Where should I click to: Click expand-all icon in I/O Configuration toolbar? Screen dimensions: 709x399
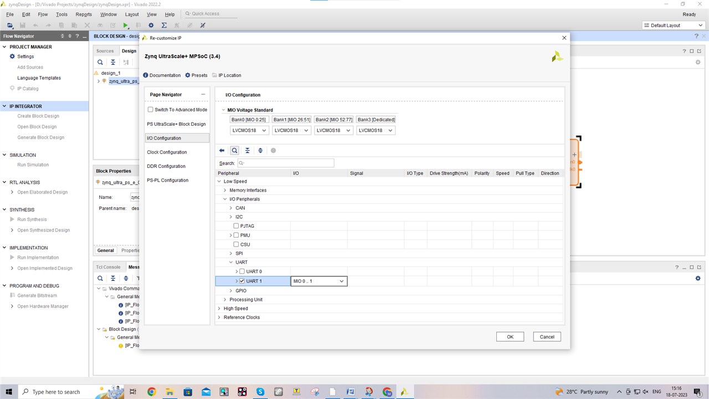[x=260, y=151]
